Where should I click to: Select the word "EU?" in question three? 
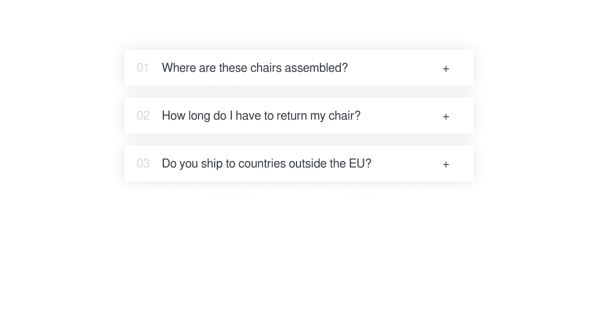coord(360,163)
